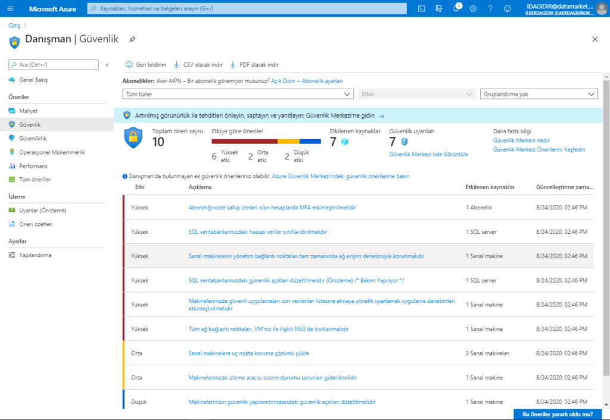Screen dimensions: 610x420
Task: Open Güvenlik Merkezi nedir link
Action: coord(521,140)
